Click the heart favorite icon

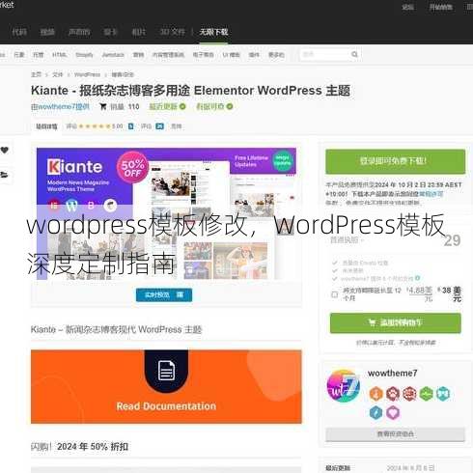[x=5, y=150]
